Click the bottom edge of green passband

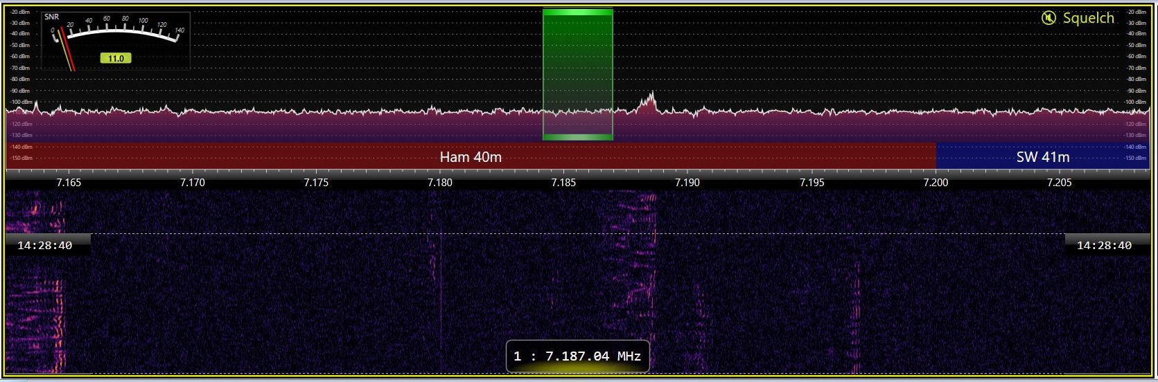click(x=577, y=137)
